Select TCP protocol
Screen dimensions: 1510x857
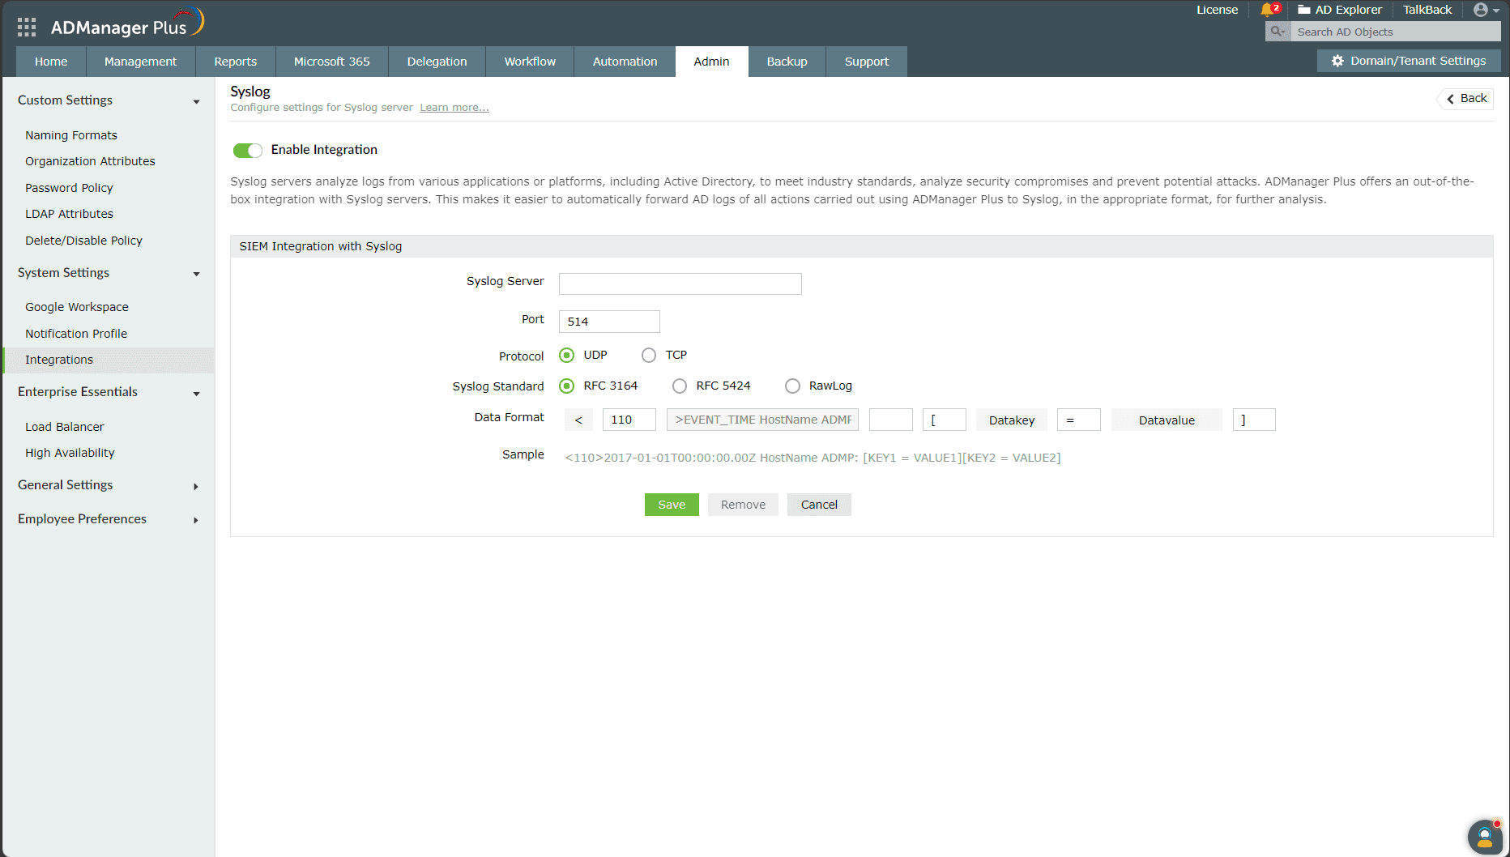[649, 356]
